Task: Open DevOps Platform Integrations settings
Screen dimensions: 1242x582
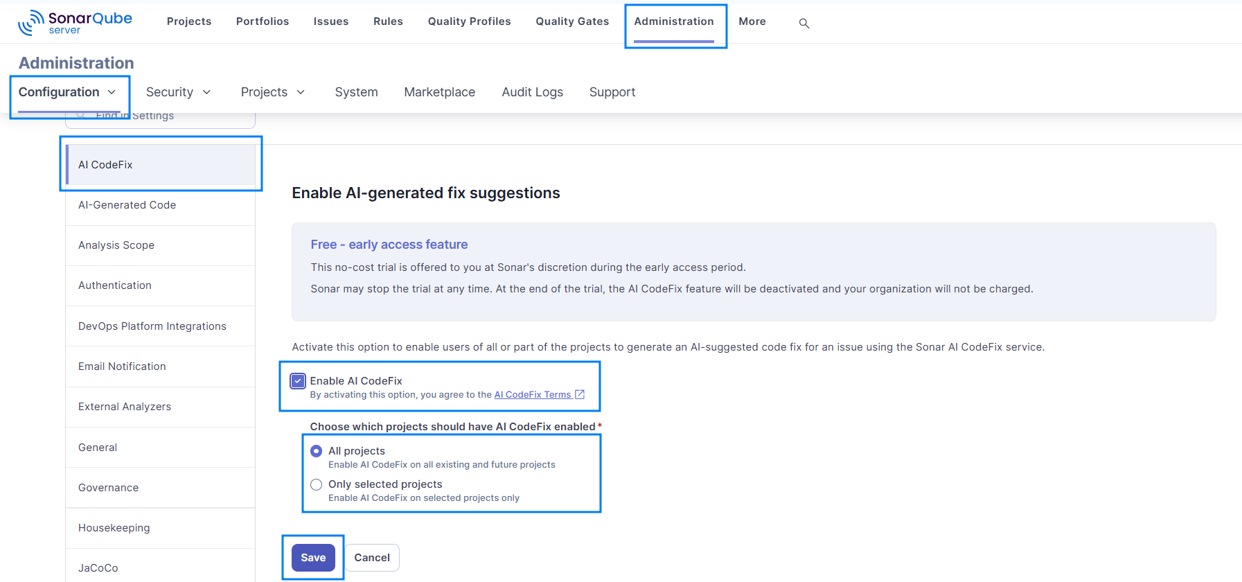Action: 161,326
